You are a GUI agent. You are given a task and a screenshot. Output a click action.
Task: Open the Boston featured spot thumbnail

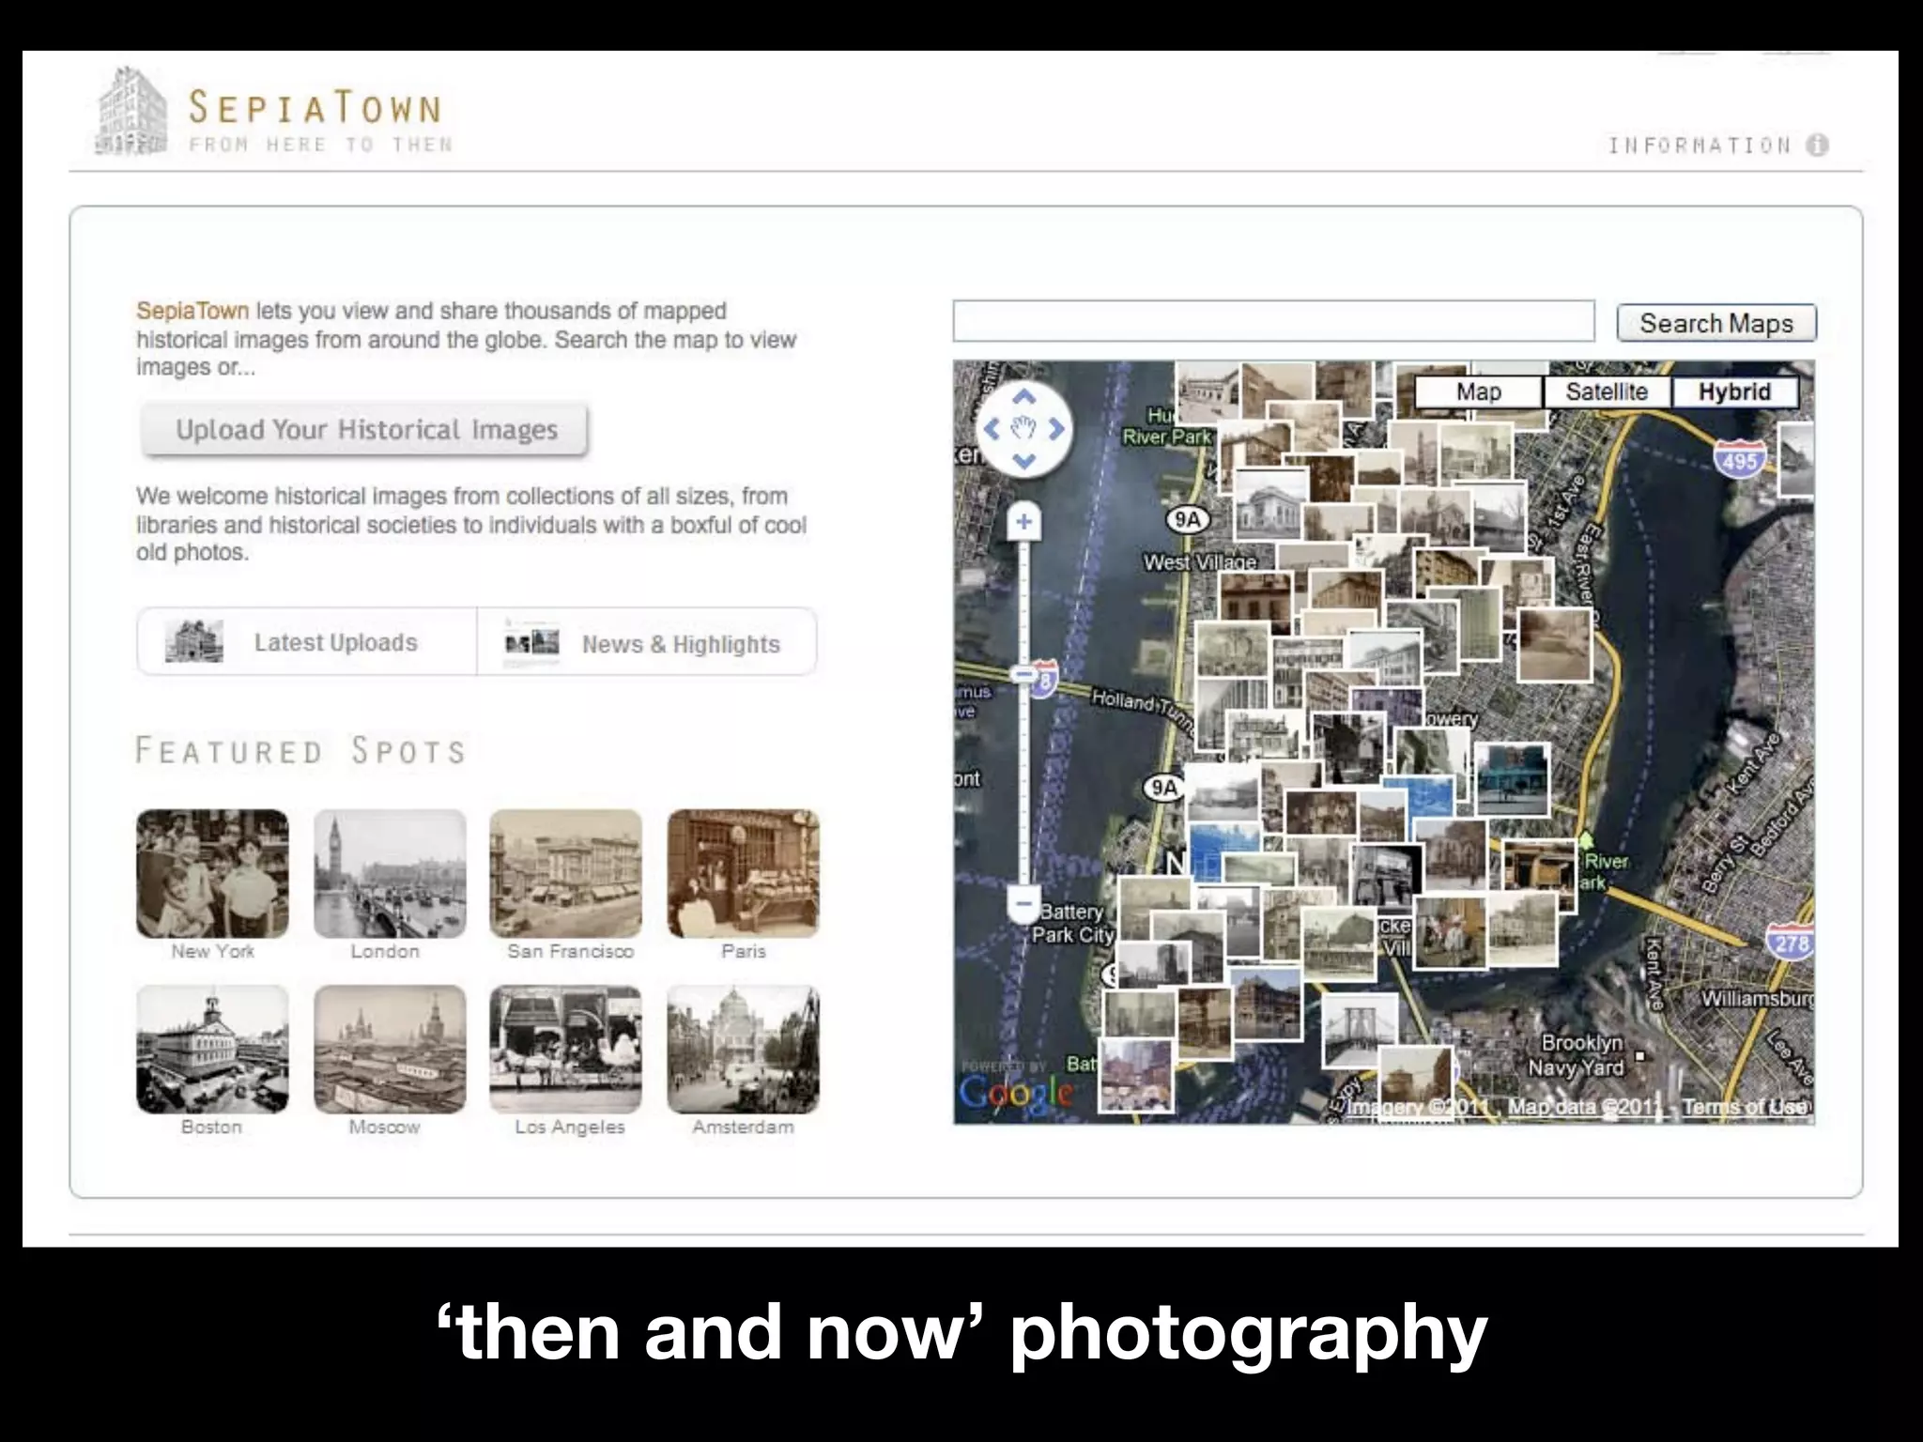point(212,1050)
